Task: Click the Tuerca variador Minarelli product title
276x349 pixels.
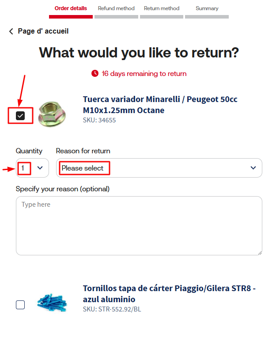Action: [x=160, y=104]
